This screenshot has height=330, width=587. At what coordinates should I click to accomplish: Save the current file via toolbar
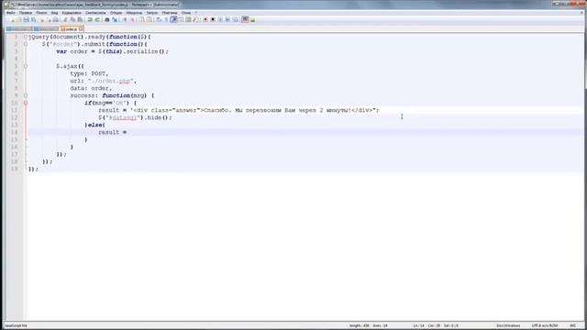tap(26, 19)
